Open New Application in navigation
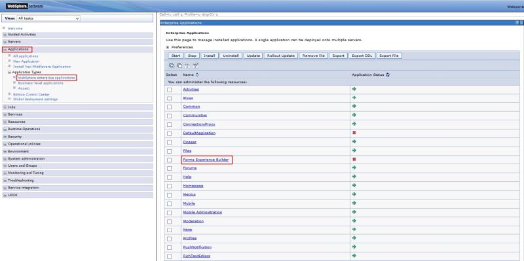 (26, 61)
